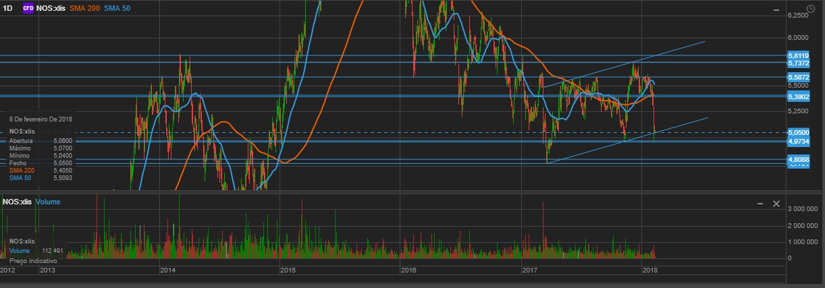The image size is (825, 288).
Task: Select the 5,3902 price level label
Action: (x=799, y=97)
